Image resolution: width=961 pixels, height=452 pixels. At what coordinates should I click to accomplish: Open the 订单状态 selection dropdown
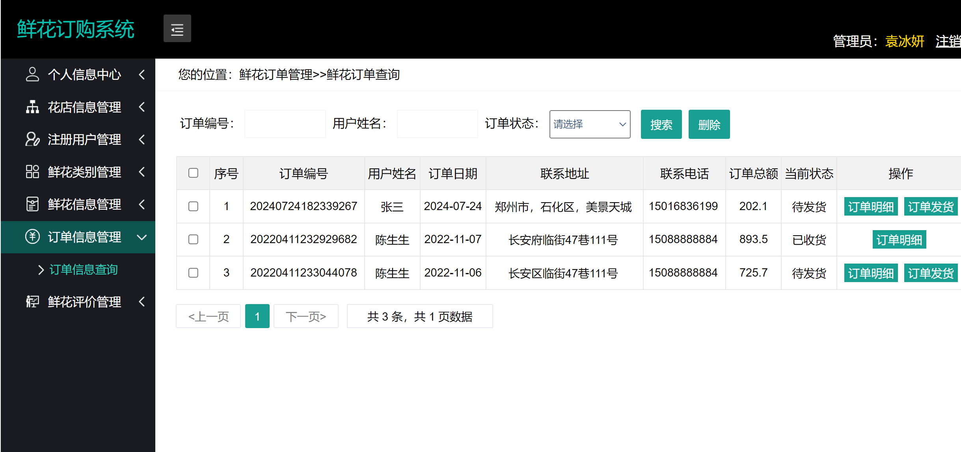[589, 124]
